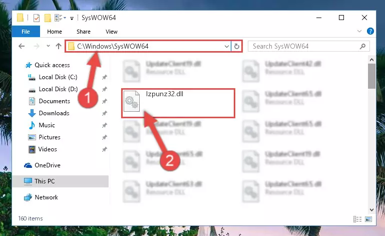This screenshot has width=385, height=236.
Task: Refresh the SysWOW64 folder
Action: coord(237,46)
